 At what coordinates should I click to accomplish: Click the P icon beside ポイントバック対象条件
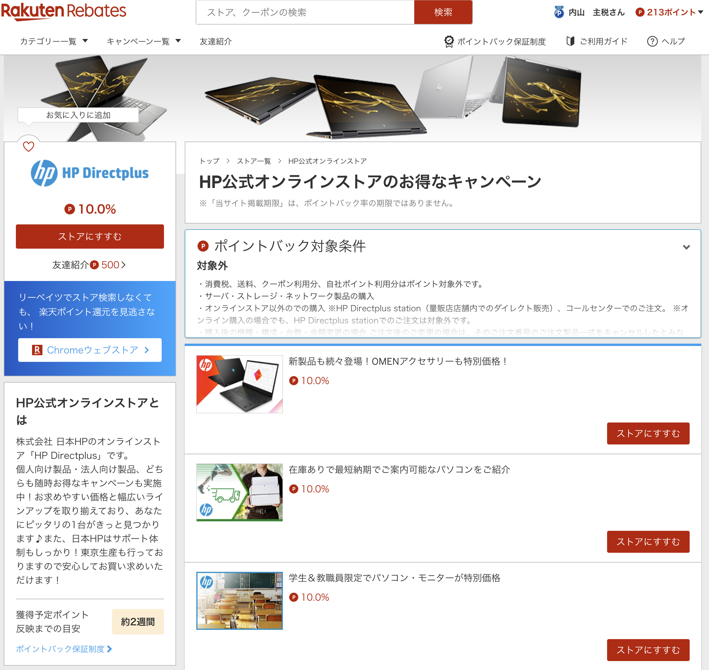[x=203, y=246]
